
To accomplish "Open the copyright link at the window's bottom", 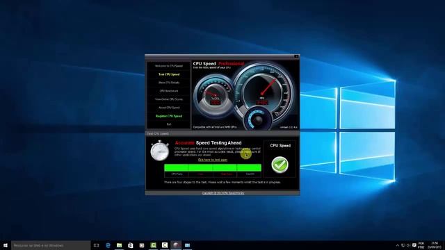I will (x=223, y=193).
